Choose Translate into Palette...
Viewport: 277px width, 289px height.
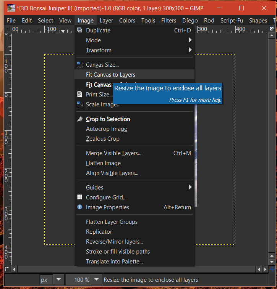134,261
